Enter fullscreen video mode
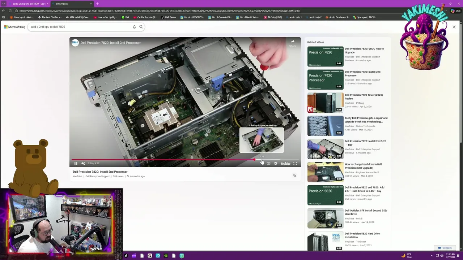 pyautogui.click(x=295, y=164)
